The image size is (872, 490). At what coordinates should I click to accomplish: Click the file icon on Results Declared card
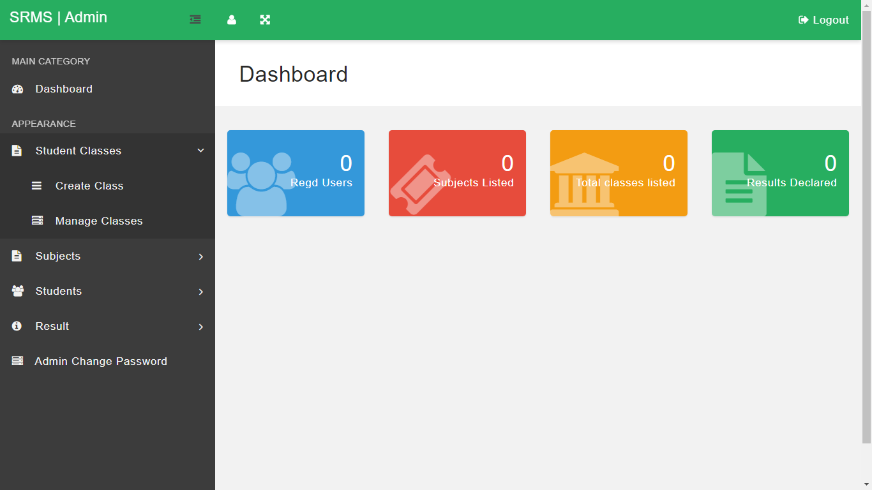click(x=739, y=184)
